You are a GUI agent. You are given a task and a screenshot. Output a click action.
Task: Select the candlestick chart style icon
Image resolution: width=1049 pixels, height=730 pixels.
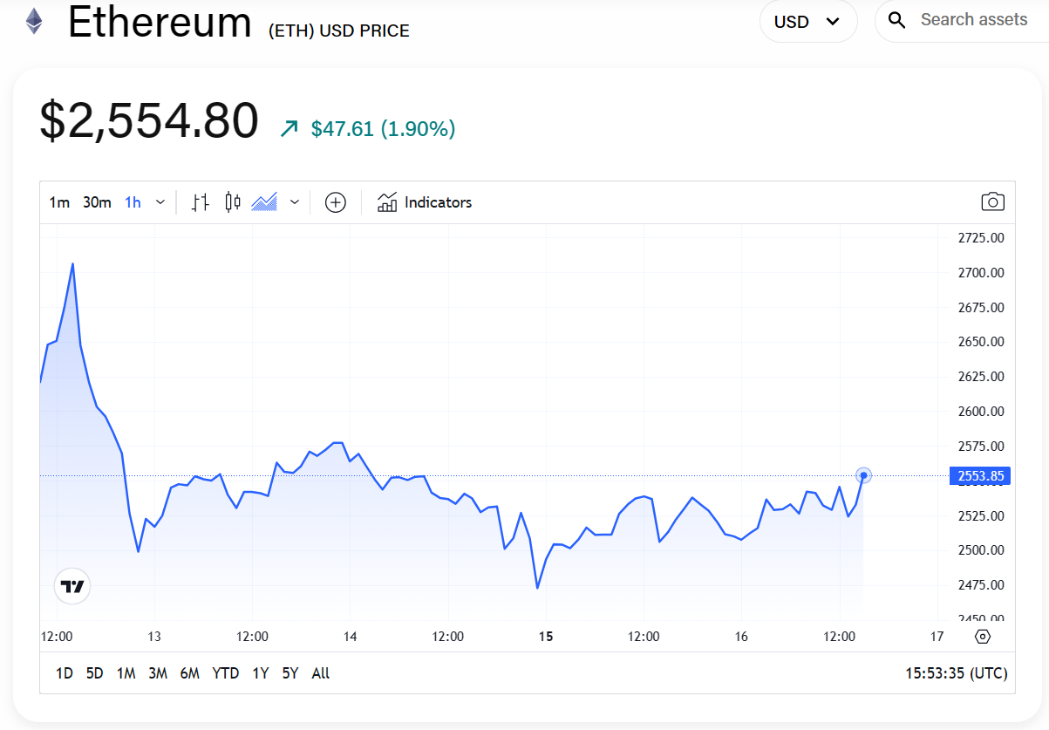click(232, 201)
